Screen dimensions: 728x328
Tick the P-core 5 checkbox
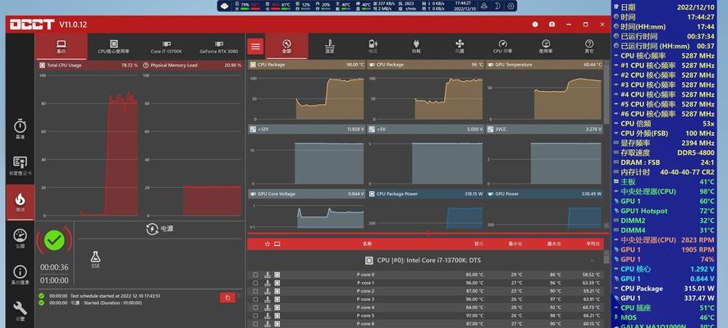[x=255, y=316]
